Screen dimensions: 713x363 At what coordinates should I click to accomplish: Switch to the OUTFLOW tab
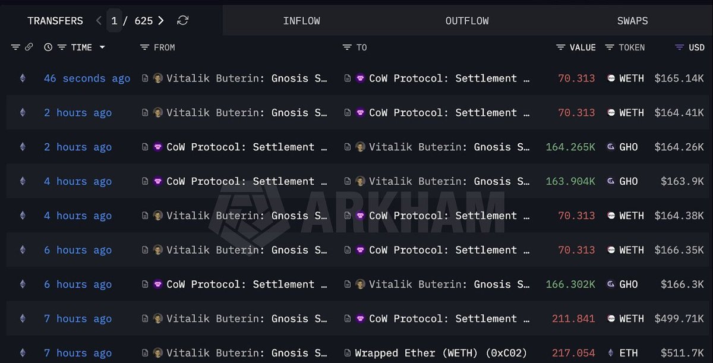467,21
